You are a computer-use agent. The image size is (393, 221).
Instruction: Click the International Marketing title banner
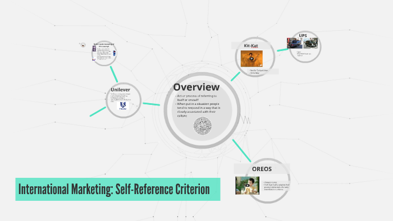[118, 189]
